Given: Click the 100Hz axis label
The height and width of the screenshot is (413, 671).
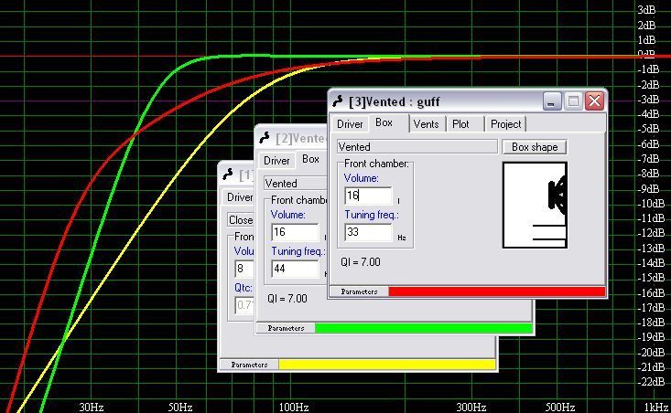Looking at the screenshot, I should [294, 407].
